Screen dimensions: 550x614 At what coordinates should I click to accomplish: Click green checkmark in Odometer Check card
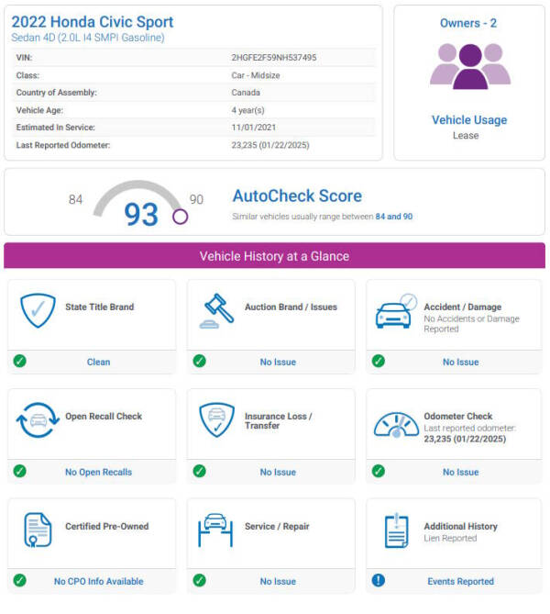point(379,471)
